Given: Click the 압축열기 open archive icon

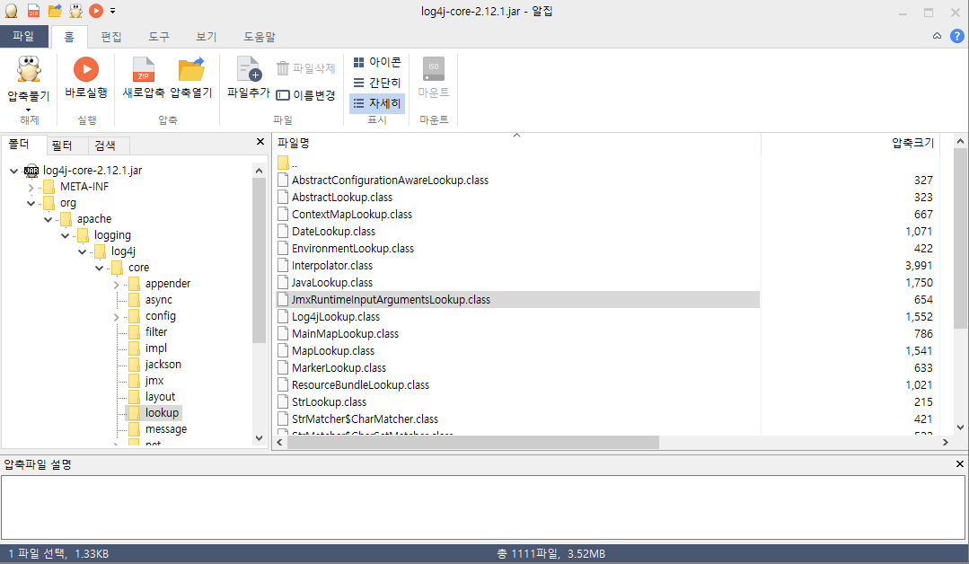Looking at the screenshot, I should tap(191, 69).
